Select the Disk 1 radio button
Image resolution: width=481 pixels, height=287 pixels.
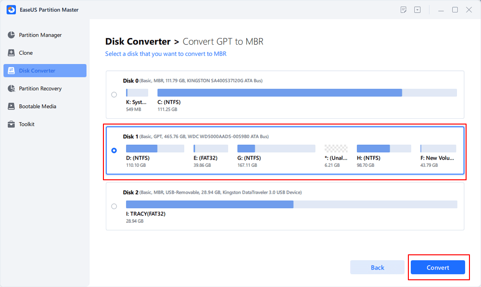click(x=114, y=150)
